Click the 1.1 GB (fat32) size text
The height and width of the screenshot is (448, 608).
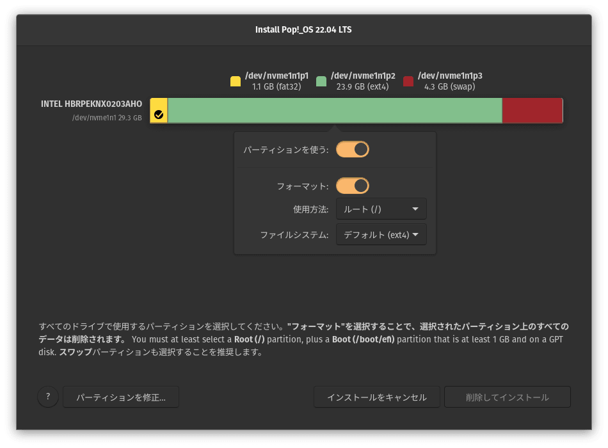click(276, 86)
